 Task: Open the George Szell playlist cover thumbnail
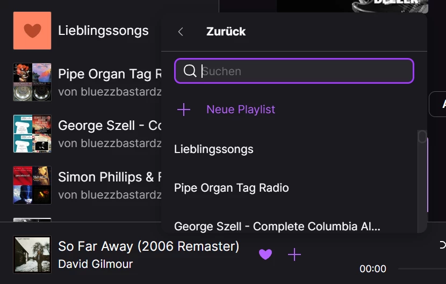32,134
